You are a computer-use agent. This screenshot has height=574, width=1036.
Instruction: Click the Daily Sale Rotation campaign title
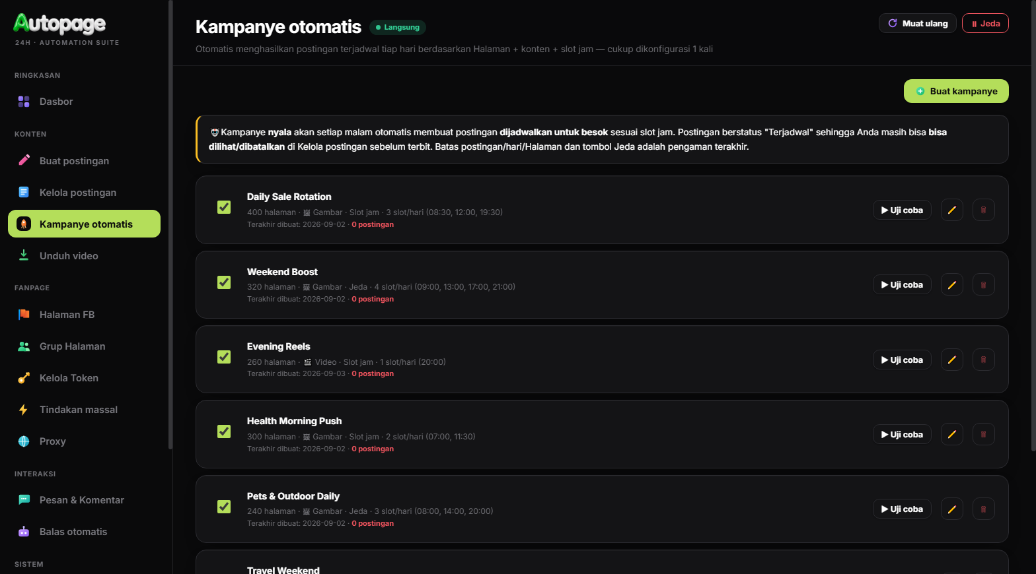click(289, 197)
